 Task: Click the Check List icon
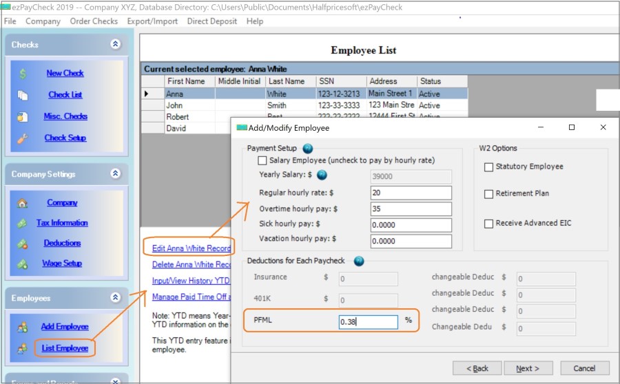click(x=23, y=96)
